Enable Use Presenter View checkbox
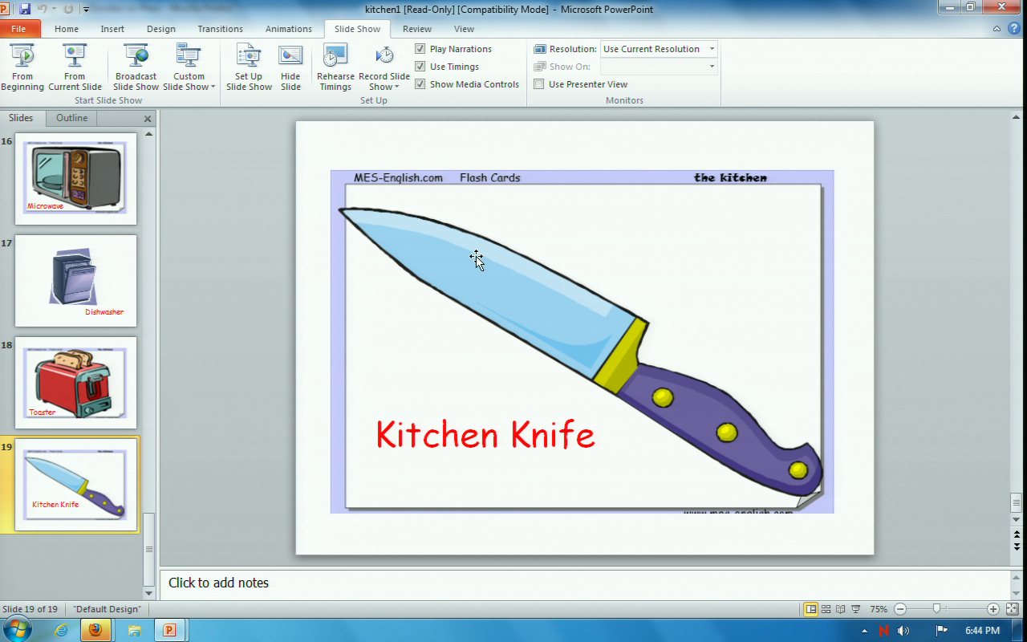The image size is (1027, 642). click(539, 84)
